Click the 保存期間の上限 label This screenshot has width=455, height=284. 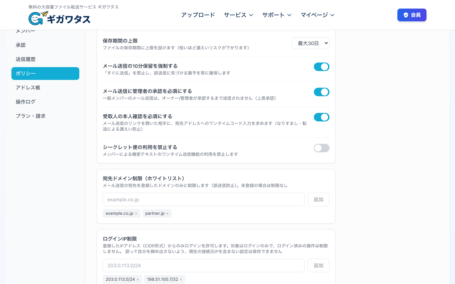[x=120, y=41]
